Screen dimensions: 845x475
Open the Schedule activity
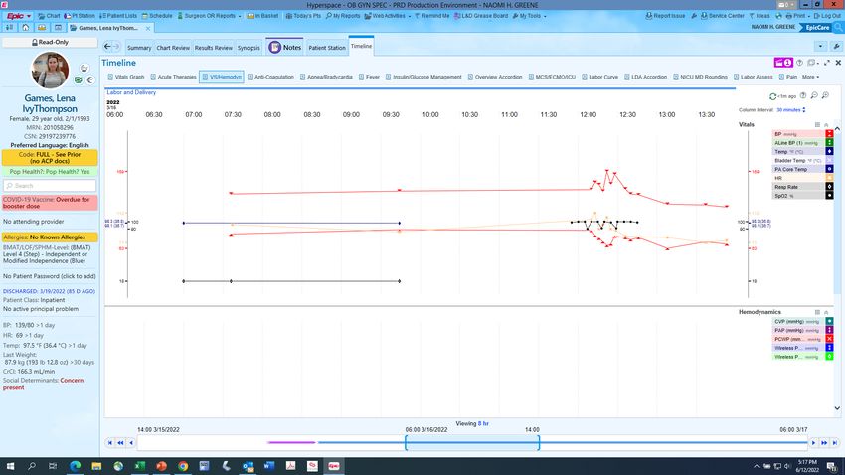tap(157, 16)
